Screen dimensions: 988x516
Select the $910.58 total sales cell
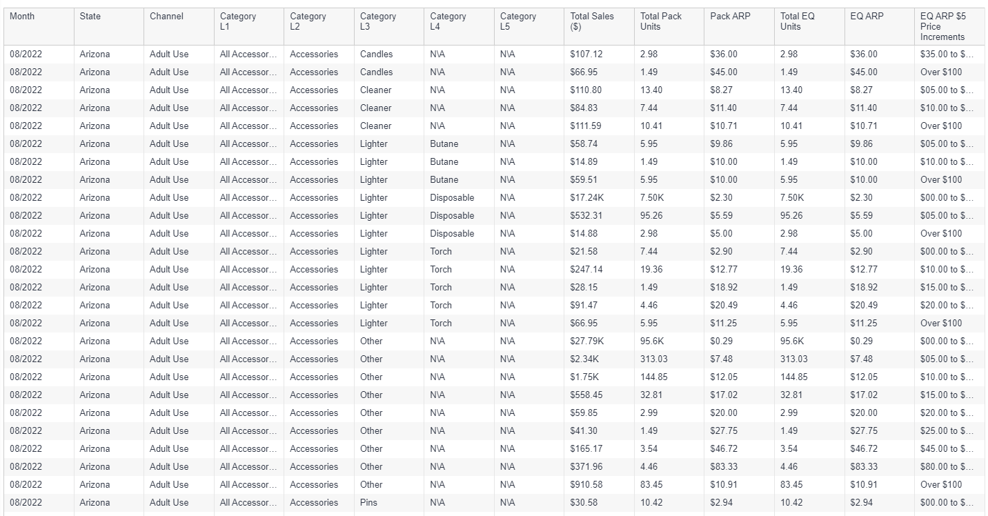(586, 484)
